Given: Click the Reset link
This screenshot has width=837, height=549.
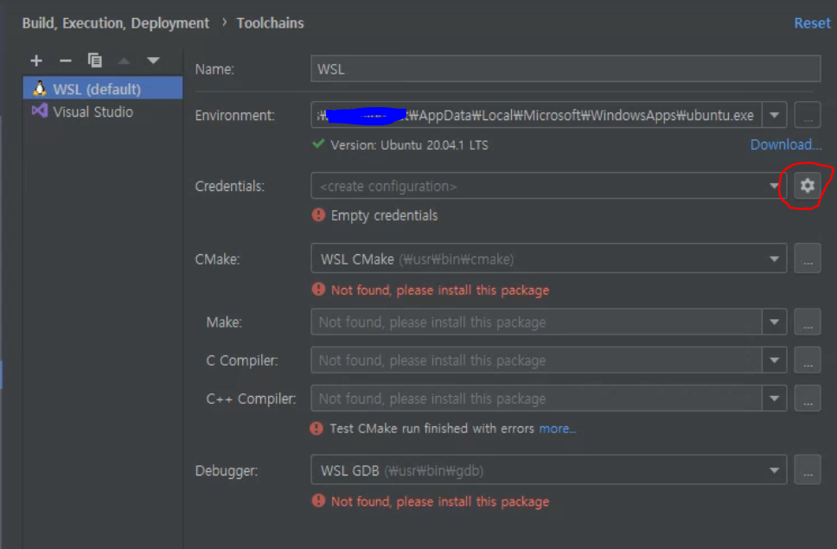Looking at the screenshot, I should [x=812, y=23].
